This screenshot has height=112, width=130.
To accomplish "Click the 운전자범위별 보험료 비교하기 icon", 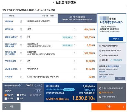I will (x=100, y=51).
